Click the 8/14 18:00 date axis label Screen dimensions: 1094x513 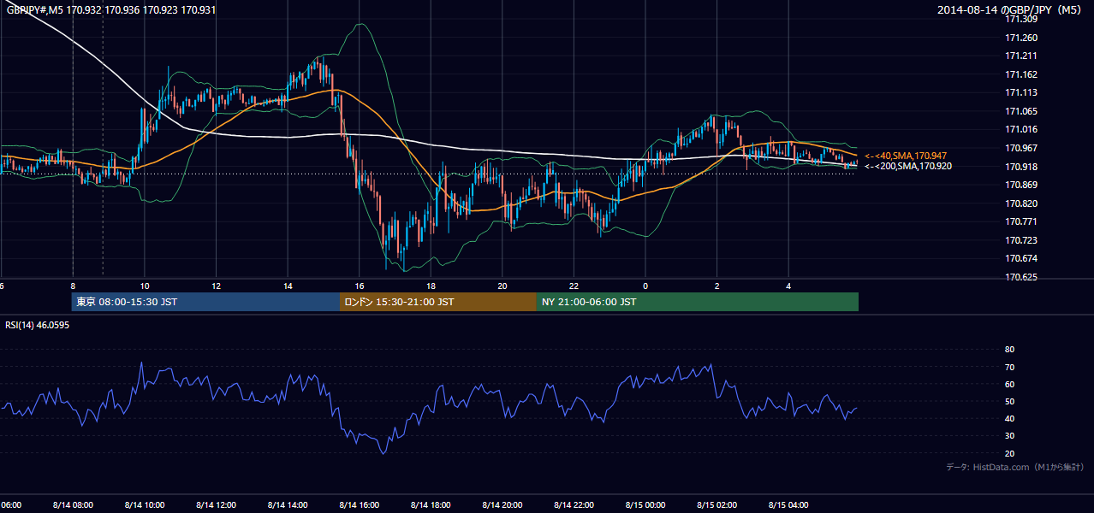click(x=431, y=504)
